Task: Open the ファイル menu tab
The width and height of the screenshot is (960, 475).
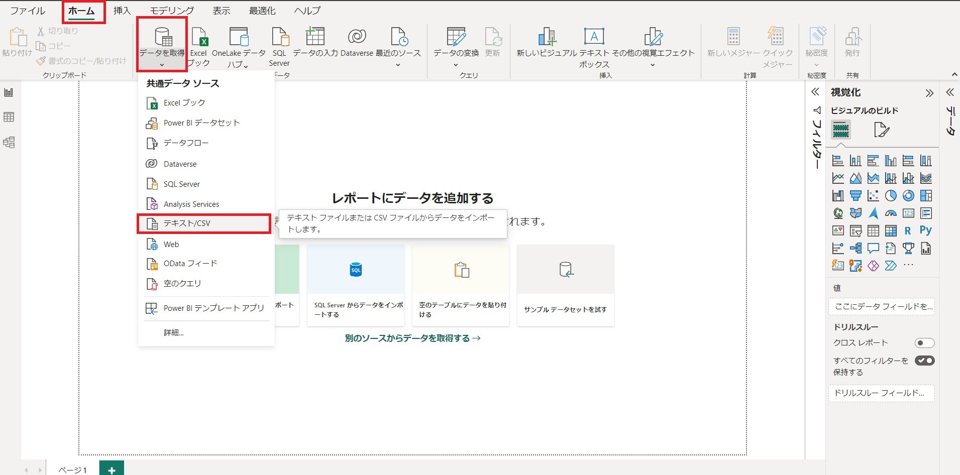Action: click(x=28, y=11)
